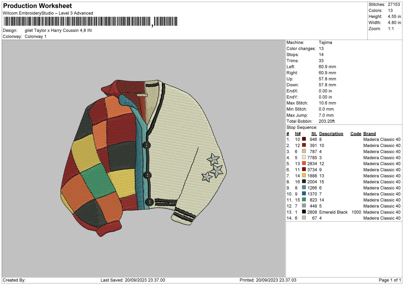Image resolution: width=404 pixels, height=285 pixels.
Task: Click the height value 4.55 in
Action: 394,16
